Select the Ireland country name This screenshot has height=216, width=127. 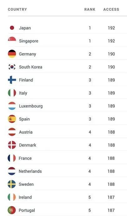(25, 197)
